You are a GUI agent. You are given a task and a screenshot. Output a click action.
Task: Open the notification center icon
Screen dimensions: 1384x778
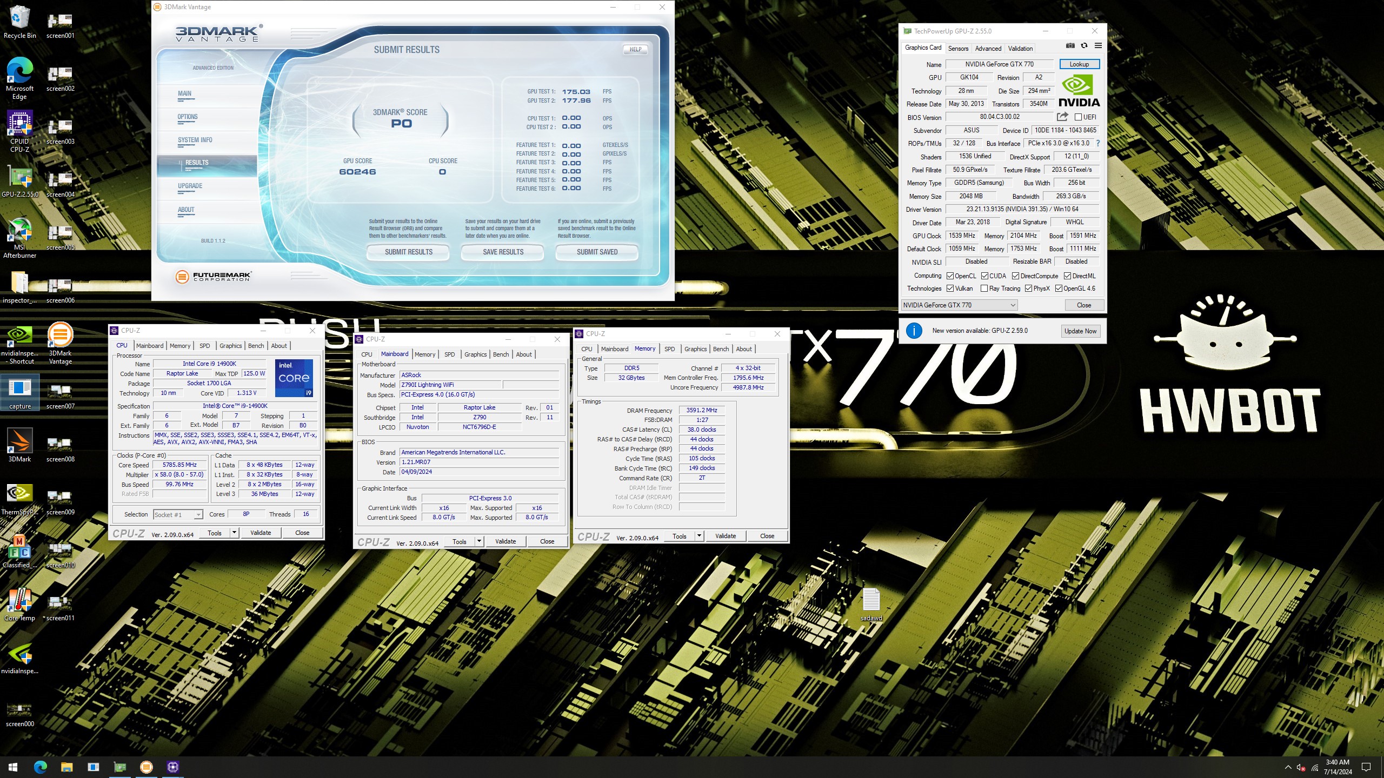1366,767
